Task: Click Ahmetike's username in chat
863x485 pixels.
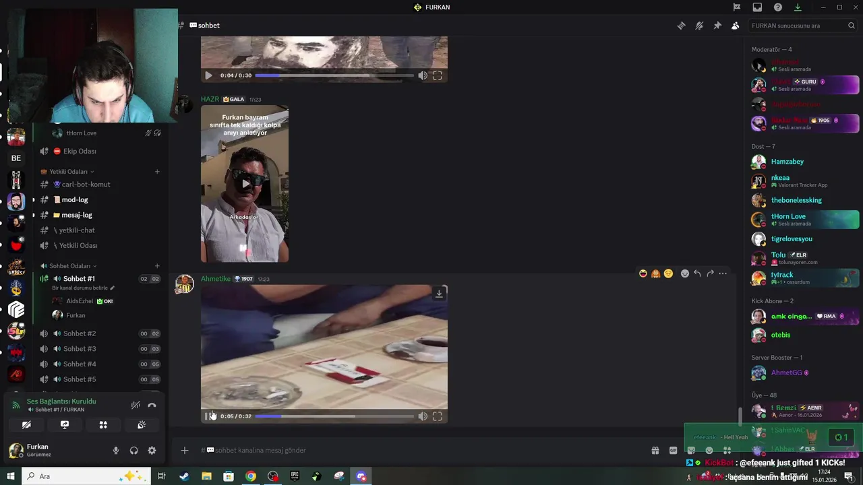Action: pyautogui.click(x=216, y=279)
